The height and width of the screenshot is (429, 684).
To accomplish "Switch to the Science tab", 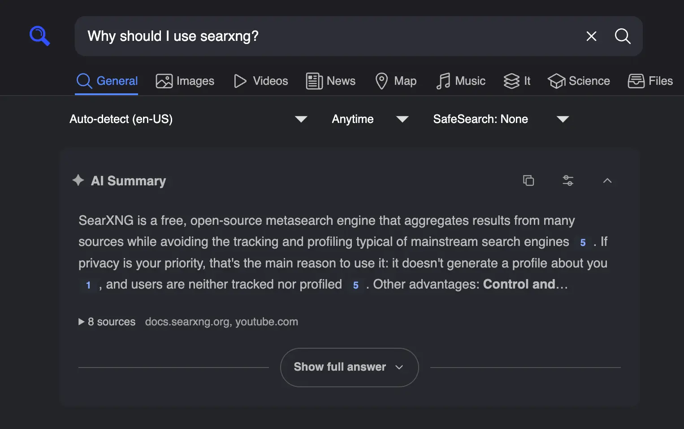I will pos(579,81).
